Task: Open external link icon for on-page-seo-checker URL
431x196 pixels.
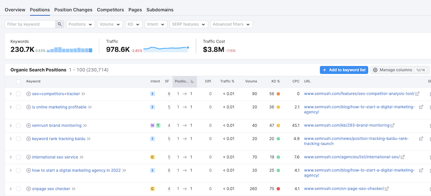Action: pos(387,189)
